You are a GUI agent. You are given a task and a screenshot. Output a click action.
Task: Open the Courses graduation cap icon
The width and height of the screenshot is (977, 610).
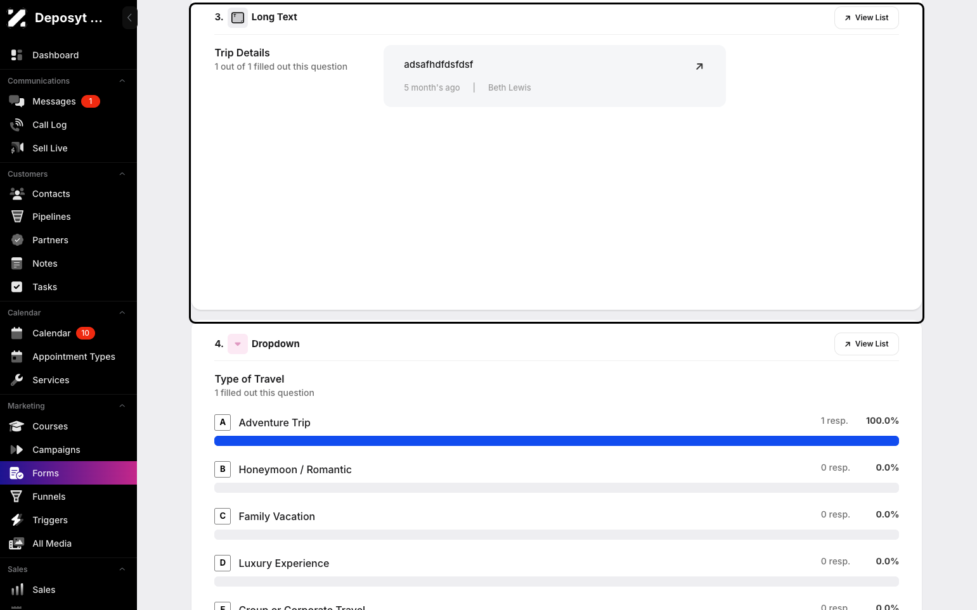pos(17,426)
